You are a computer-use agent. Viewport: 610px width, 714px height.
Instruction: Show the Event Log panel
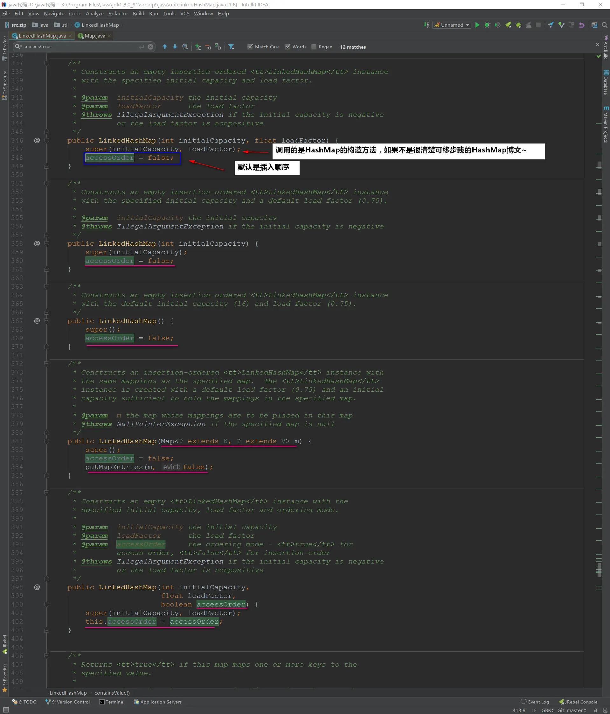coord(535,702)
